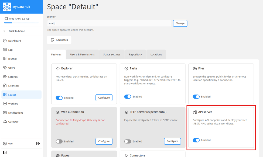Click the Log list icon
Viewport: 263px width, 157px height.
click(5, 50)
